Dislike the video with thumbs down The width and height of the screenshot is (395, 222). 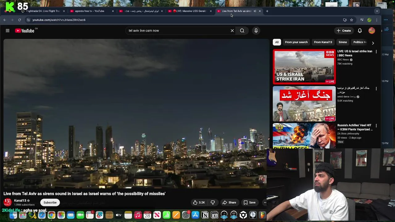(x=213, y=203)
